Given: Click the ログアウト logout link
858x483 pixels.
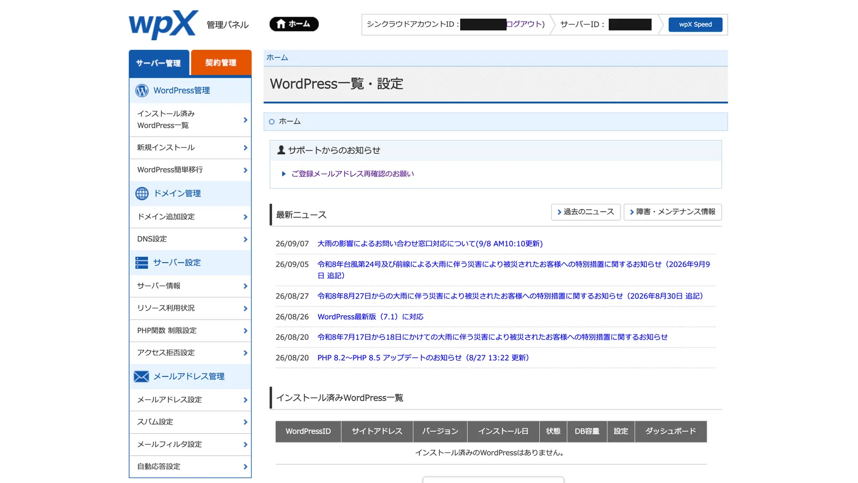Looking at the screenshot, I should (x=524, y=24).
